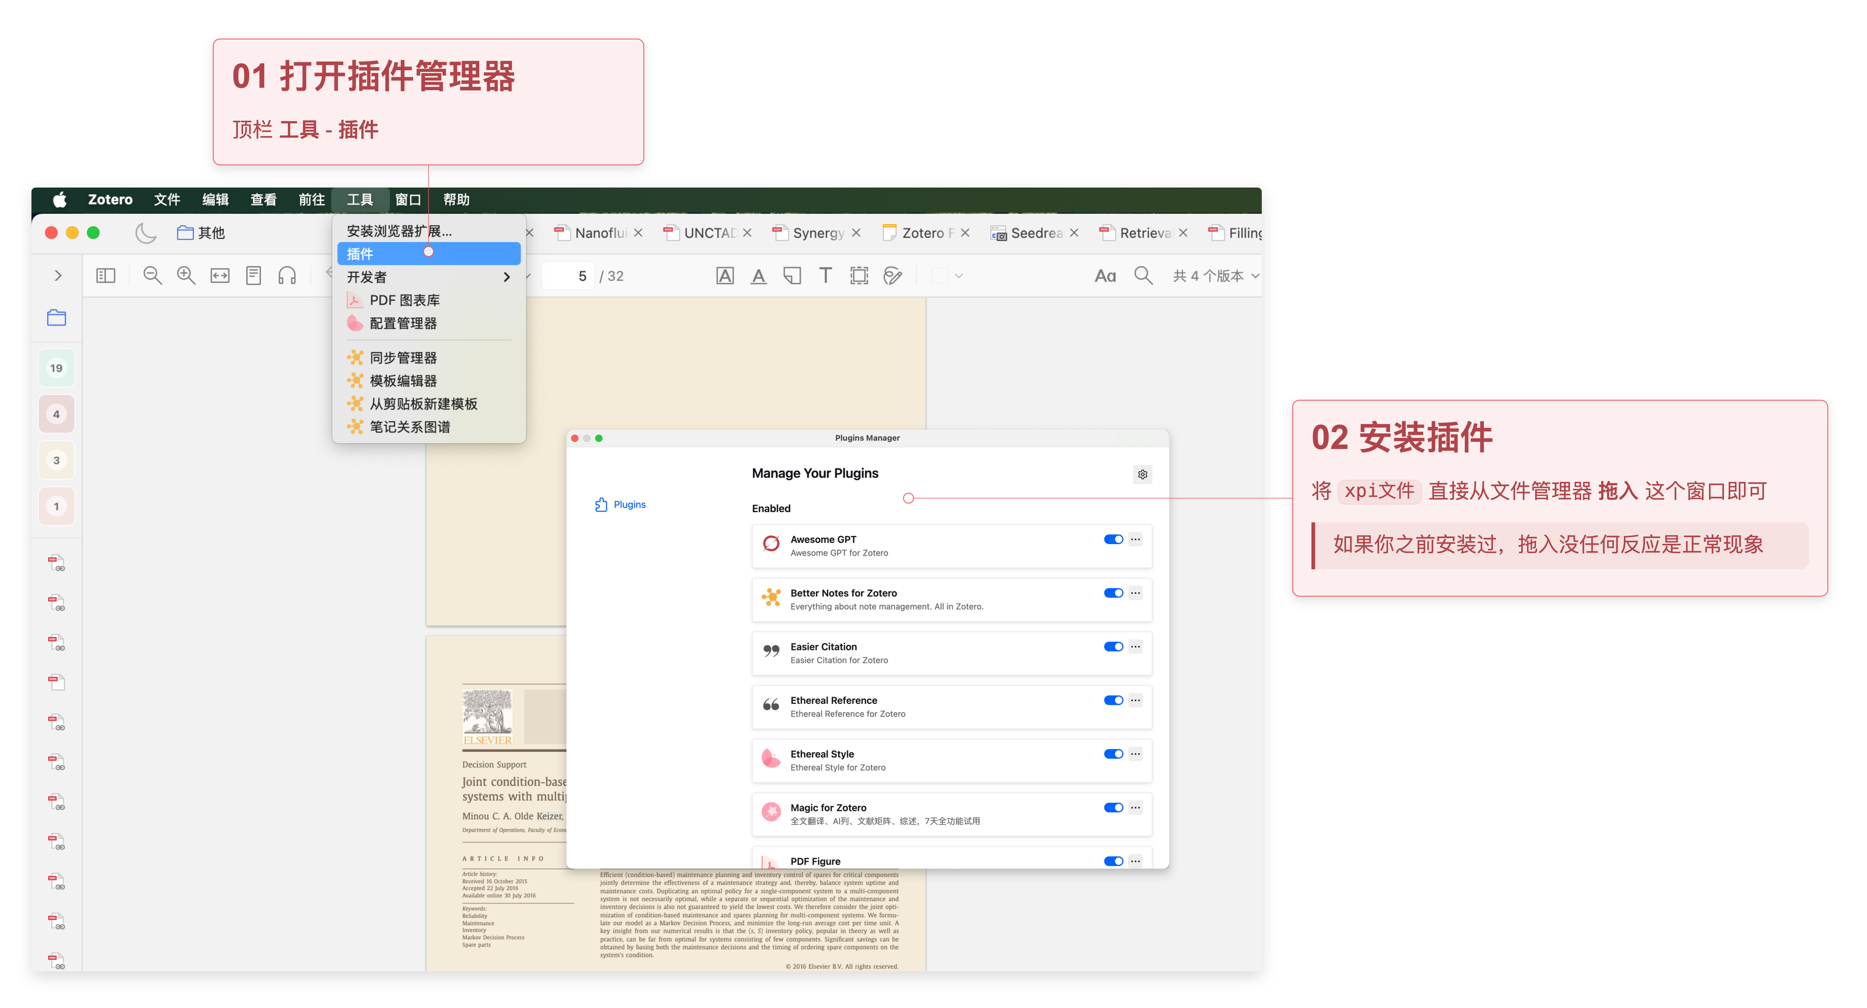Image resolution: width=1867 pixels, height=1008 pixels.
Task: Select the underline annotation tool
Action: tap(758, 276)
